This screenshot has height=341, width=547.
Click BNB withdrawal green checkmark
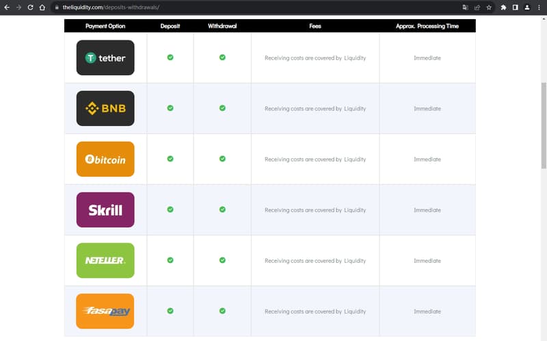(x=222, y=108)
